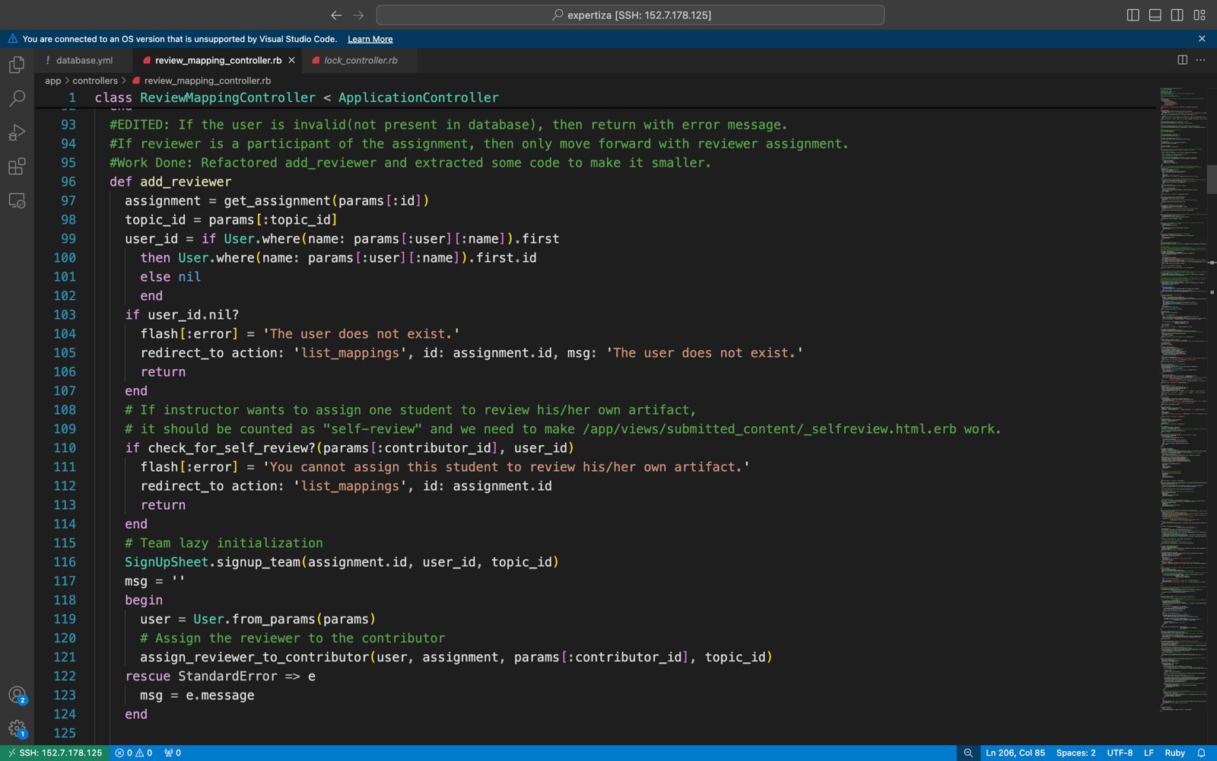
Task: Switch to the lock_controller.rb tab
Action: pos(361,60)
